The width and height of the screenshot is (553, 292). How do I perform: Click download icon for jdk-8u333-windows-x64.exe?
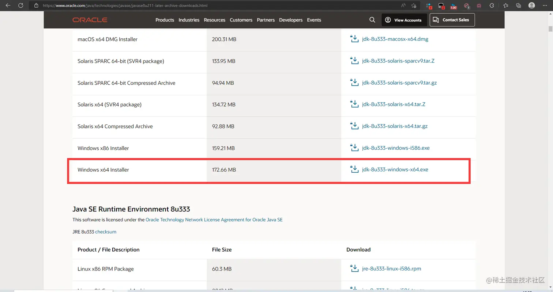click(x=354, y=169)
